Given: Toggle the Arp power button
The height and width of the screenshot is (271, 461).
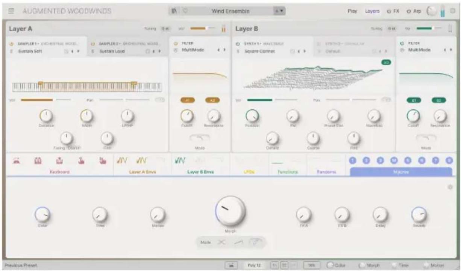Looking at the screenshot, I should 408,11.
